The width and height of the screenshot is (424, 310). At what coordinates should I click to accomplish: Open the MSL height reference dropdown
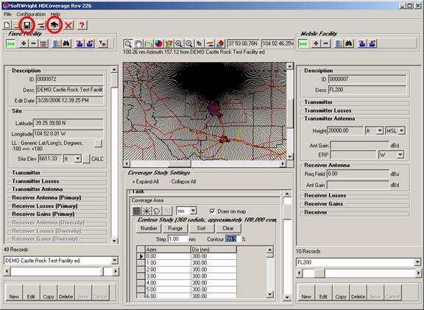[x=395, y=130]
